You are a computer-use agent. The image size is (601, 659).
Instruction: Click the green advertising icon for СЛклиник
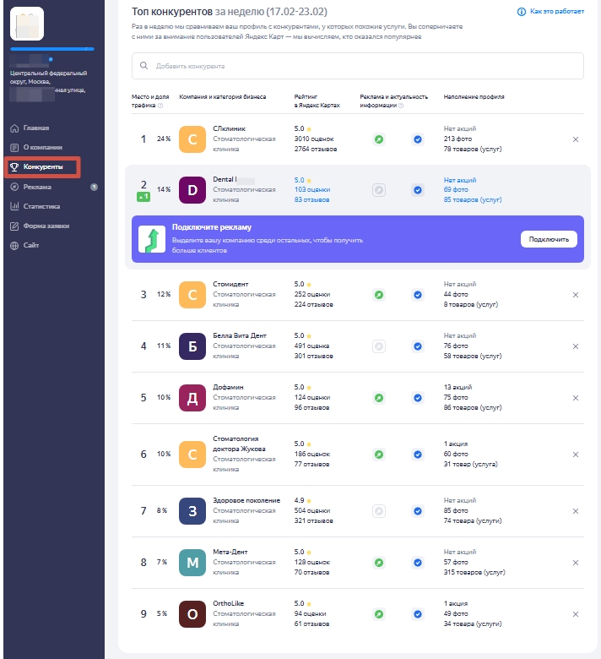[x=379, y=139]
